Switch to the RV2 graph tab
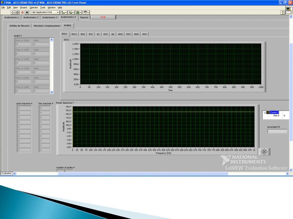This screenshot has width=293, height=219. [x=106, y=34]
